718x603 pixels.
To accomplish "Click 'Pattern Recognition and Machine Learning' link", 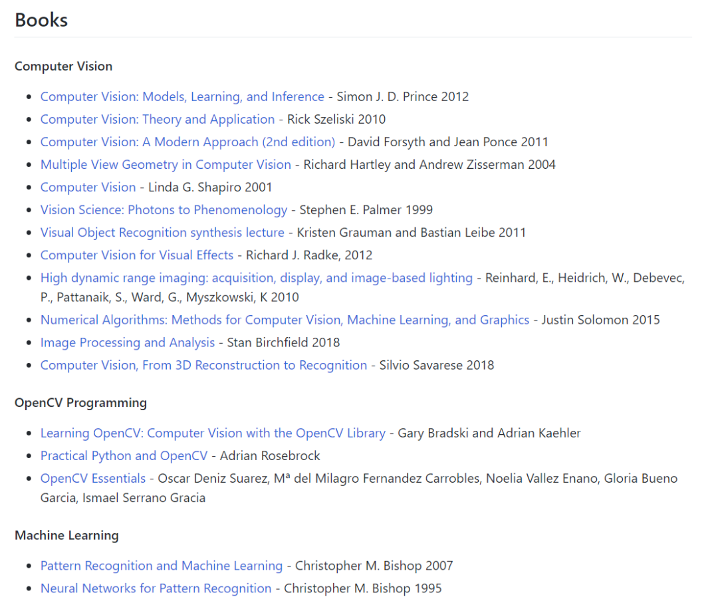I will coord(162,566).
